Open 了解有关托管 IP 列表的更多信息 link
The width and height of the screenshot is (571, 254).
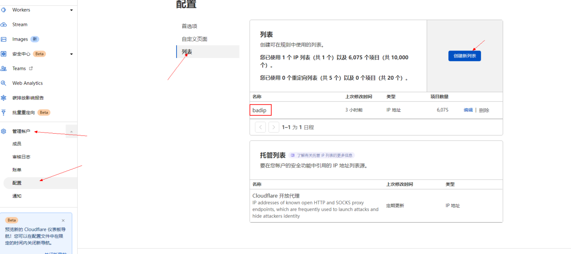tap(322, 156)
